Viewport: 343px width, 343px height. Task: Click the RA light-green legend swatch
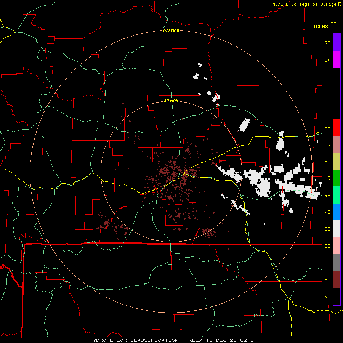point(337,195)
